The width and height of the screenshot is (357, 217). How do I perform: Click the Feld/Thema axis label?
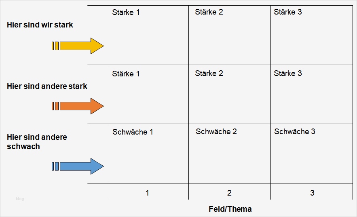point(230,209)
